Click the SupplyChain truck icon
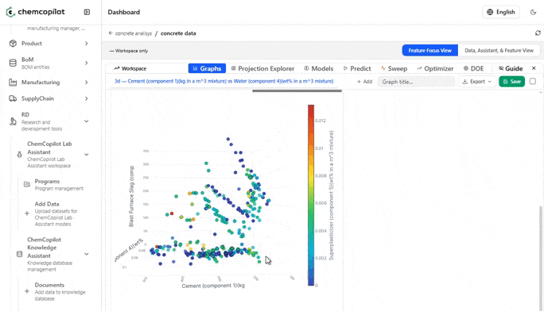The width and height of the screenshot is (544, 311). click(13, 98)
